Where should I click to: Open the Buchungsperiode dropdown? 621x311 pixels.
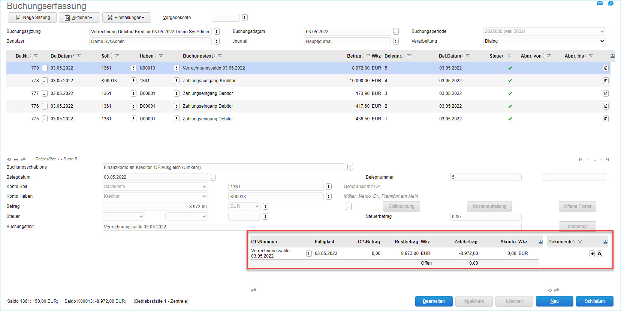(x=602, y=31)
